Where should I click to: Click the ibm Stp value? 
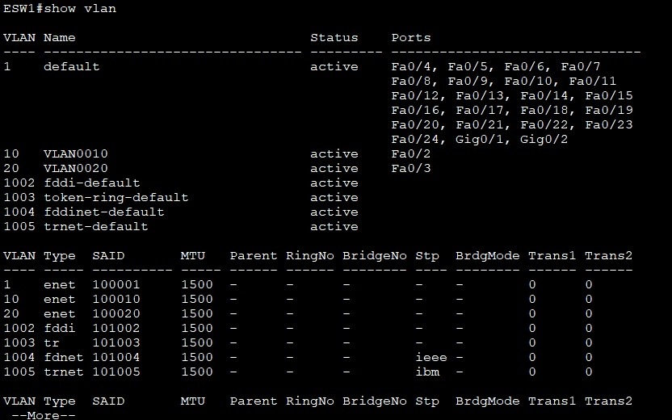tap(426, 372)
